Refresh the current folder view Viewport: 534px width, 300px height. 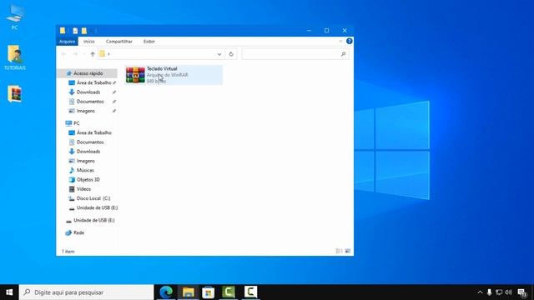(231, 54)
